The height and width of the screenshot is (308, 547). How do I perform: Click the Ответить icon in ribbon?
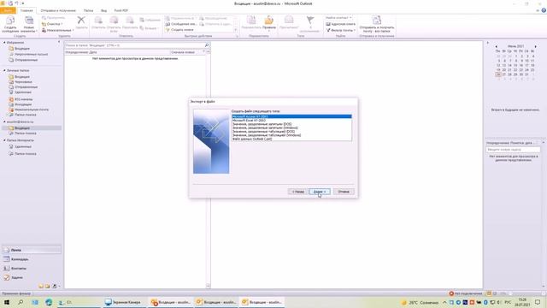pyautogui.click(x=98, y=21)
